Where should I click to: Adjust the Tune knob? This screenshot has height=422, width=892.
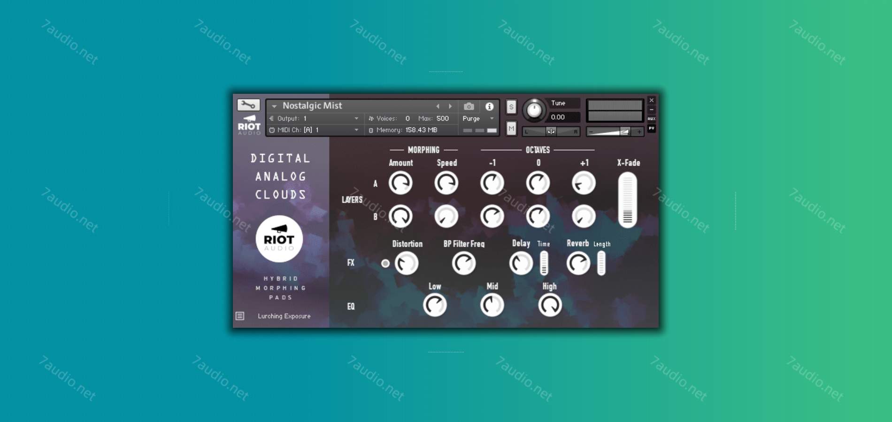tap(534, 110)
